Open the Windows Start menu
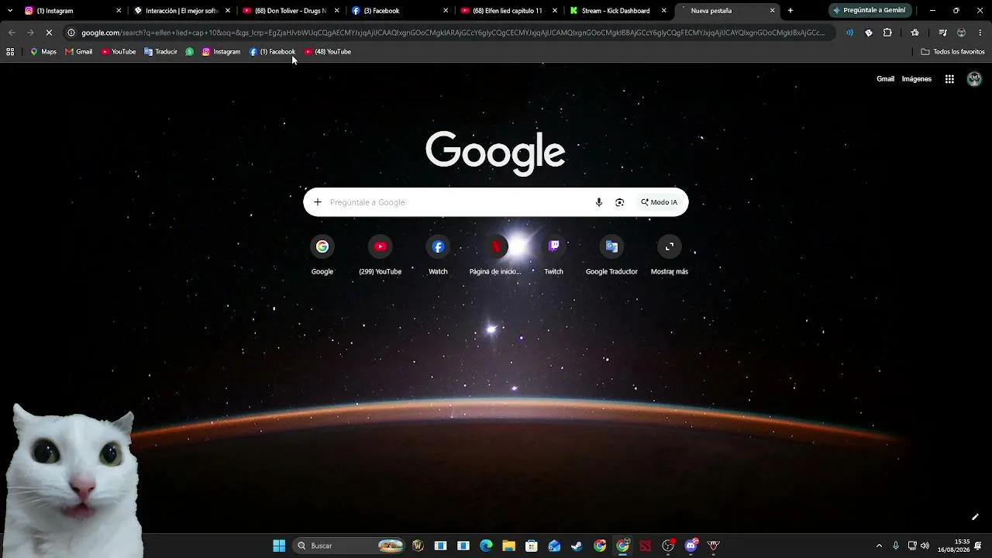 pos(279,546)
